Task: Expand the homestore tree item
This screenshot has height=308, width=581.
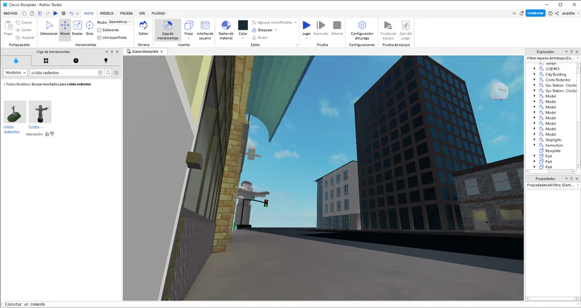Action: tap(535, 145)
